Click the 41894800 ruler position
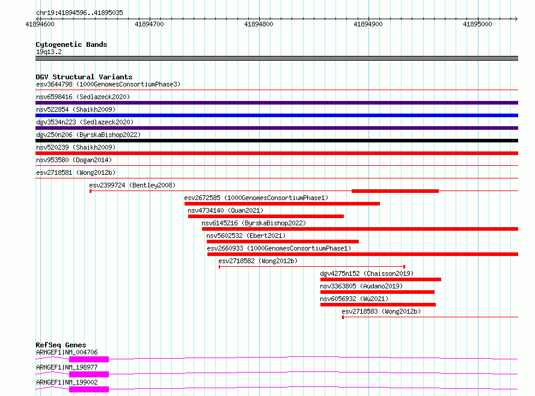 pyautogui.click(x=258, y=24)
